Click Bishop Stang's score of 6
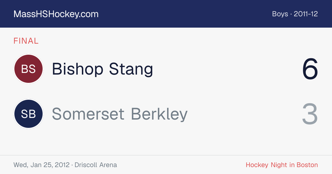The height and width of the screenshot is (174, 332). 310,69
